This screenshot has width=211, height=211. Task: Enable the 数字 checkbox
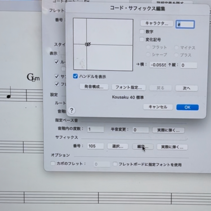(x=142, y=32)
